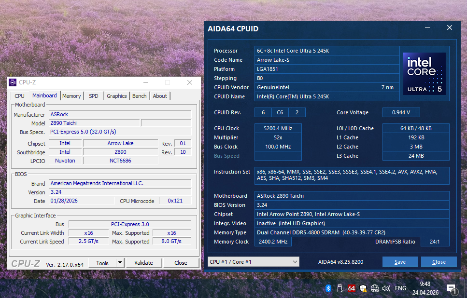Click the 'Z890 Taichi' model field in CPU-Z
The height and width of the screenshot is (298, 467).
[94, 123]
